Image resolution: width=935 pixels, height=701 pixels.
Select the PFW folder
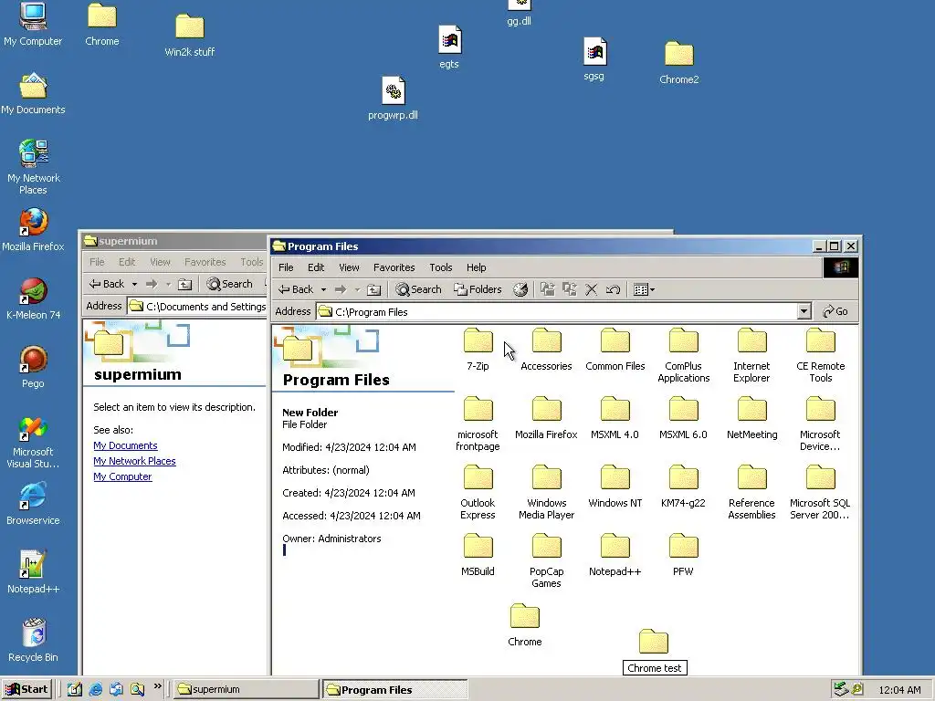click(x=683, y=556)
